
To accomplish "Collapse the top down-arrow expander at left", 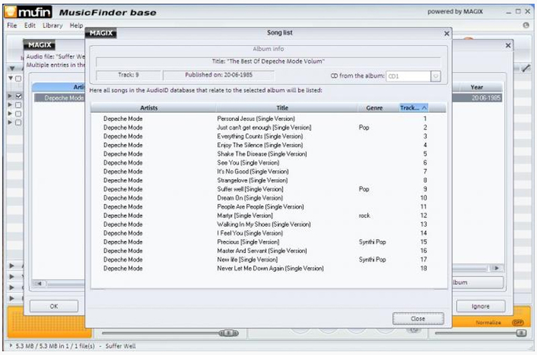I will [x=12, y=68].
